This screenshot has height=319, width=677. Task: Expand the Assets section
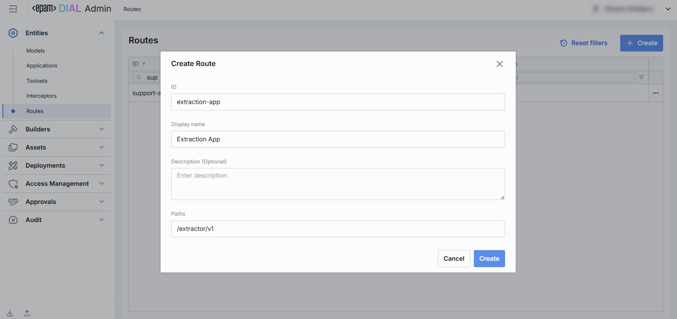(102, 147)
